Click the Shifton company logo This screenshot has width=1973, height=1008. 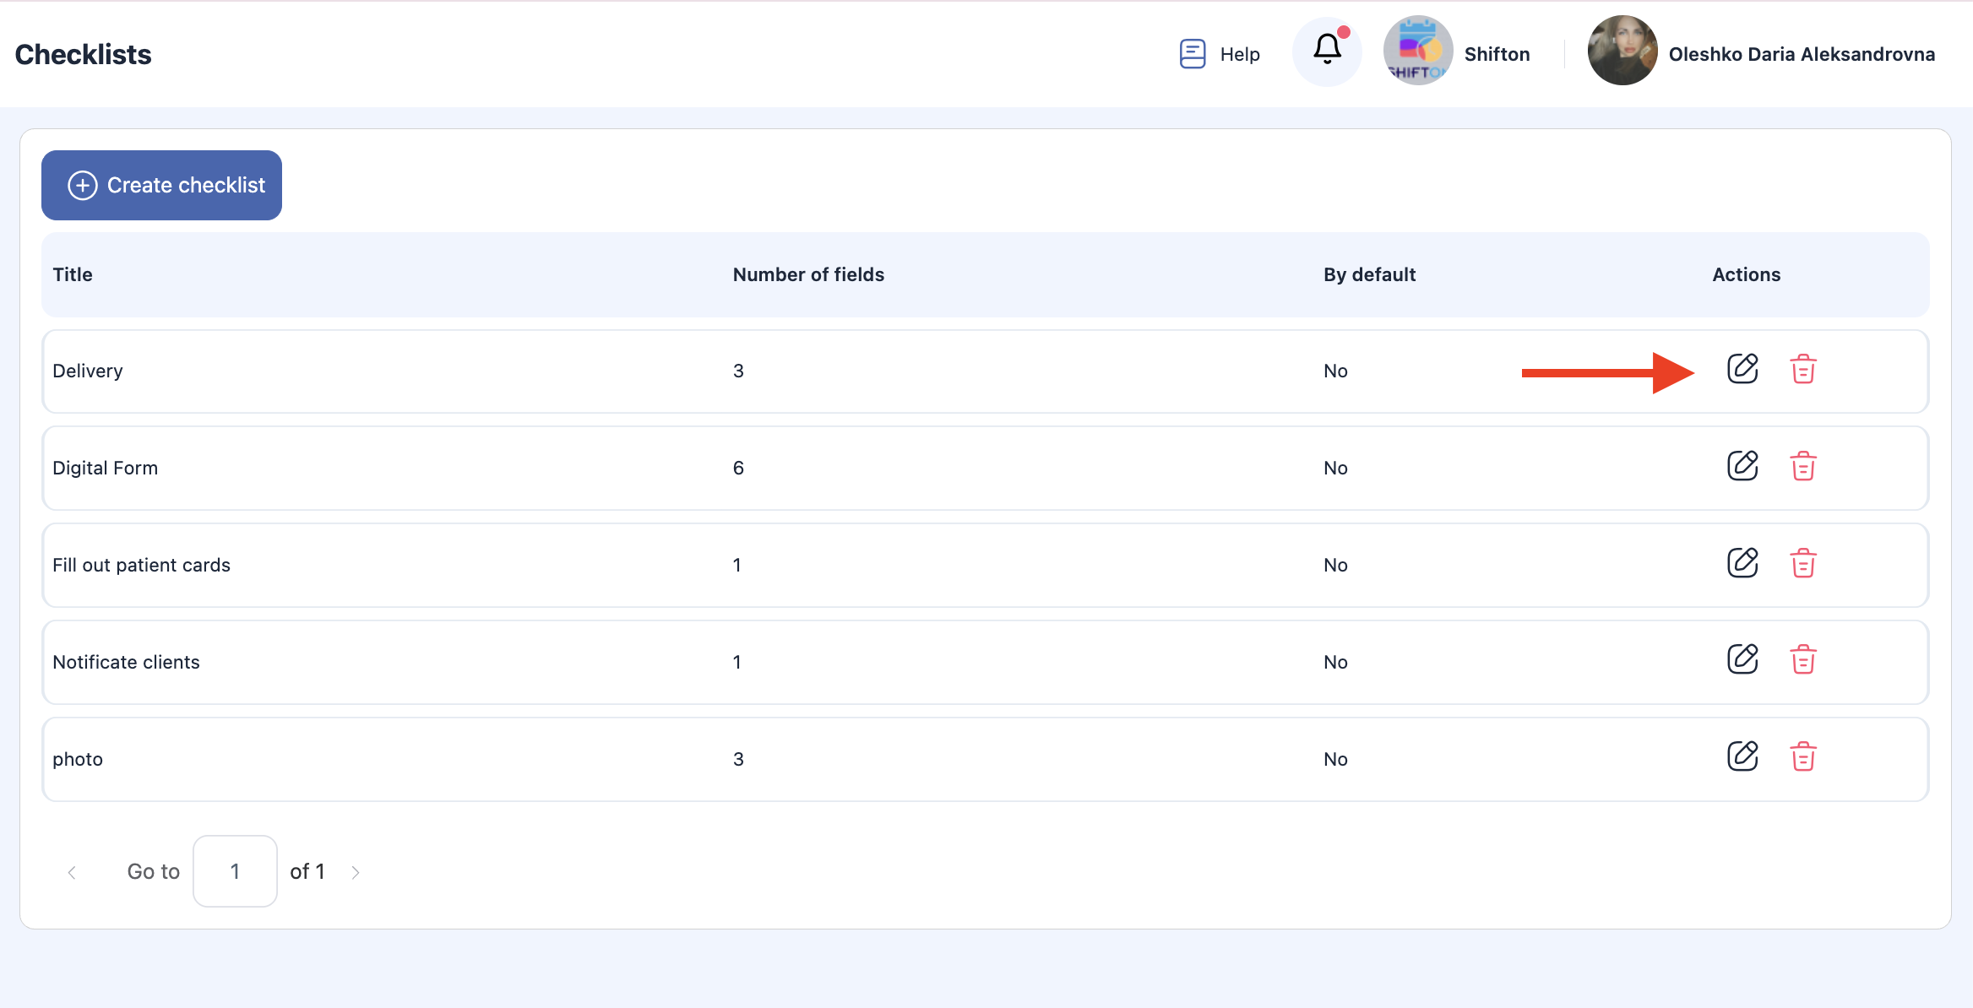pyautogui.click(x=1417, y=51)
